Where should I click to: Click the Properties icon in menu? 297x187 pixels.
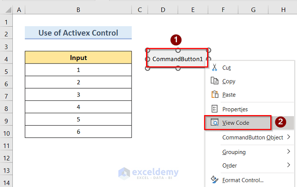tap(214, 109)
